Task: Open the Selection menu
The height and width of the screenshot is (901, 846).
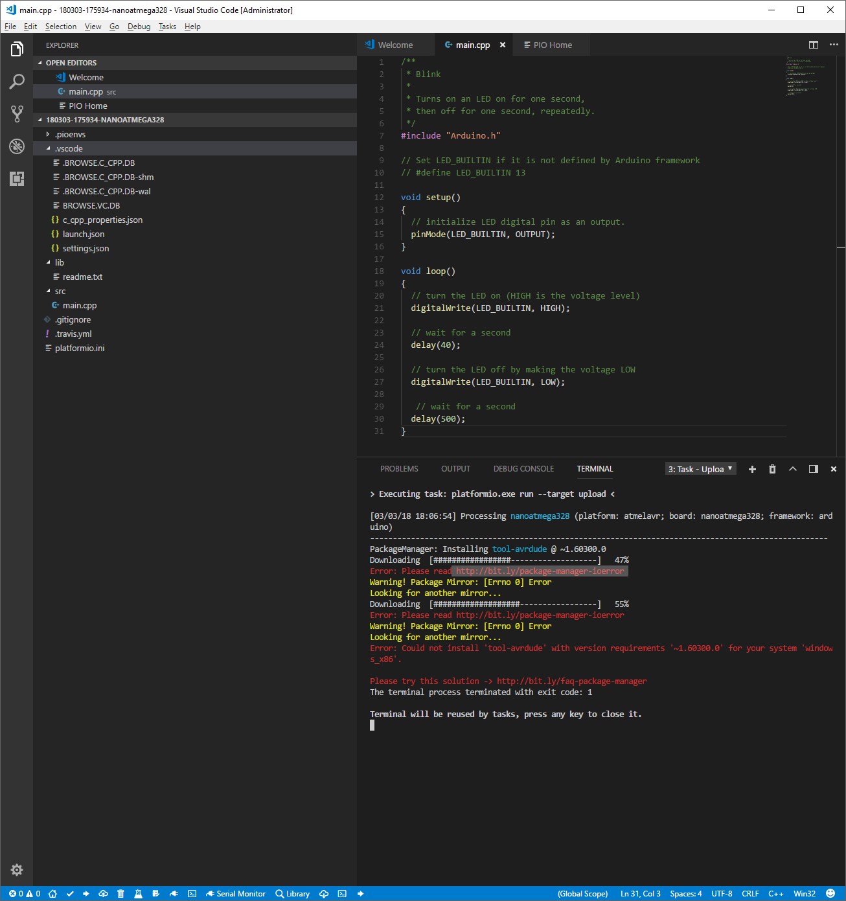Action: coord(61,27)
